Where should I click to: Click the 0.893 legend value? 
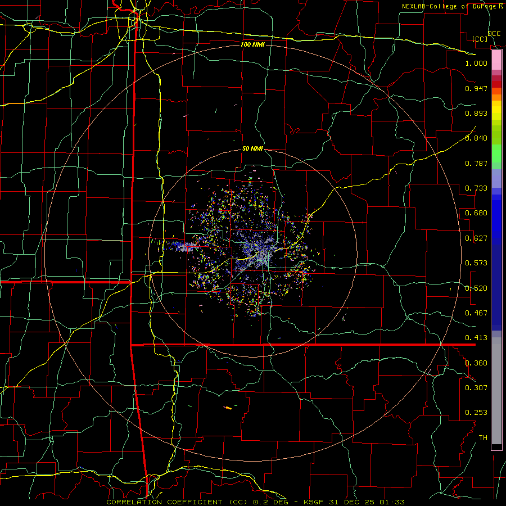(476, 113)
